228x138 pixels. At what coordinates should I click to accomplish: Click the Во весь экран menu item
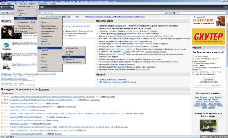[x=26, y=31]
